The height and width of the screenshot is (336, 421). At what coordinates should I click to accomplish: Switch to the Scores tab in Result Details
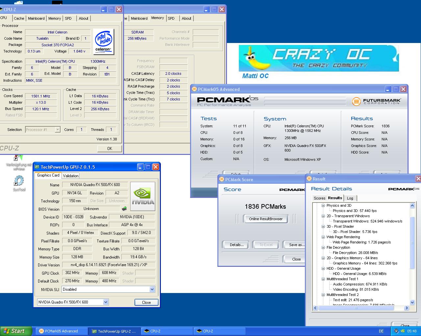(x=319, y=198)
